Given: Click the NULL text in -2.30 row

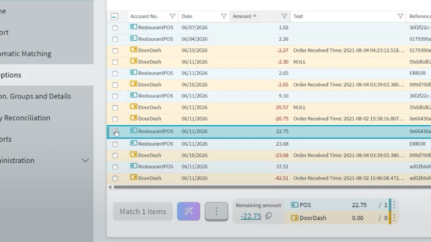Looking at the screenshot, I should click(299, 62).
